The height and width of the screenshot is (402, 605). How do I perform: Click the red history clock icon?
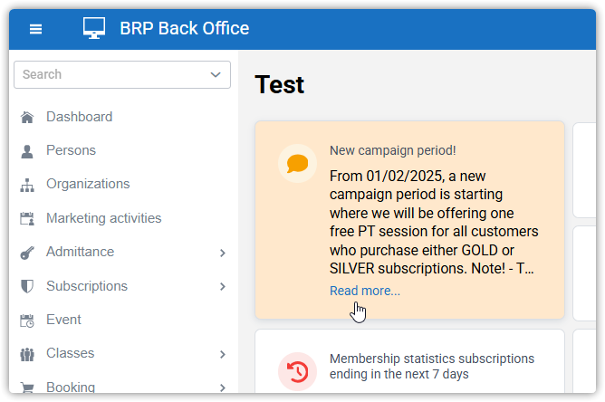(x=297, y=370)
